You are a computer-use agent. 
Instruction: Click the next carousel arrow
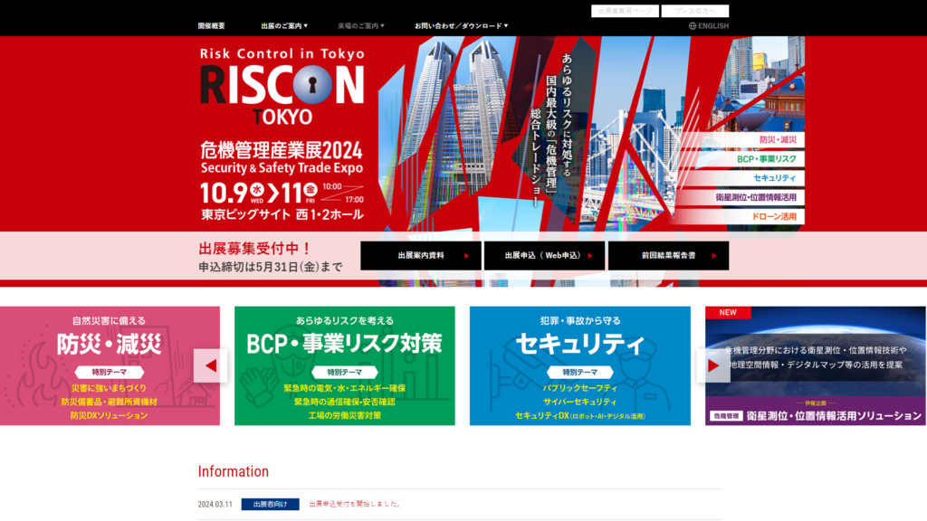click(713, 365)
